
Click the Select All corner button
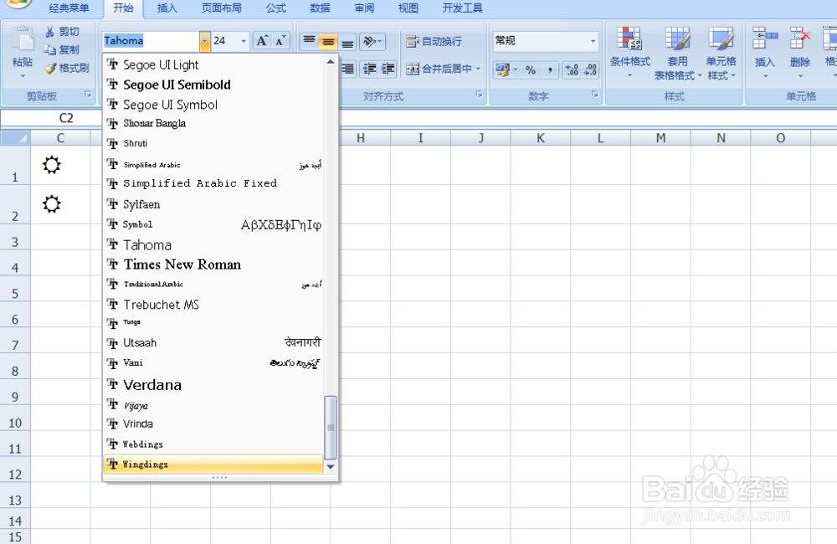15,138
